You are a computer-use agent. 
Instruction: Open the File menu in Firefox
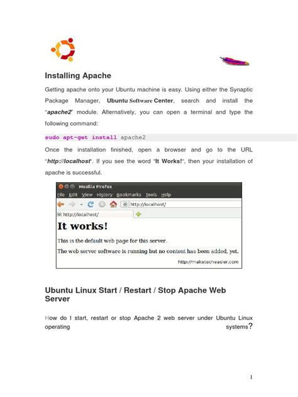tap(61, 195)
